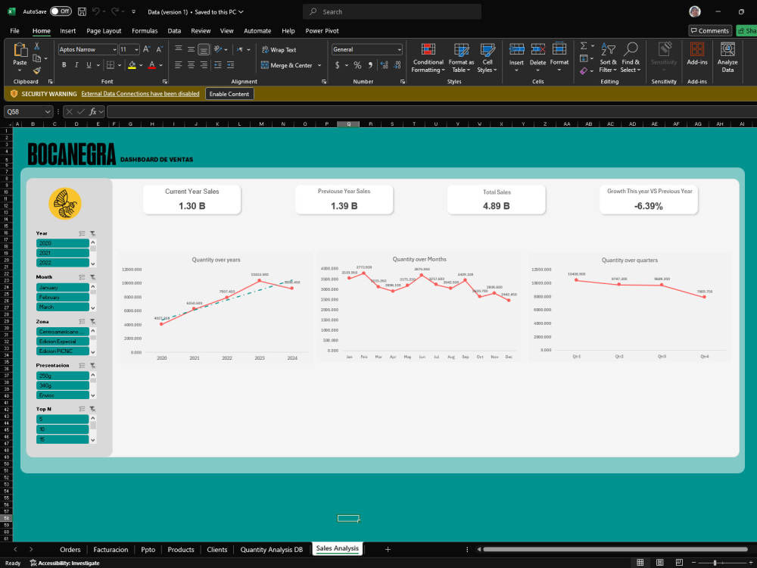Click the Conditional Formatting icon
The image size is (757, 568).
(x=428, y=50)
